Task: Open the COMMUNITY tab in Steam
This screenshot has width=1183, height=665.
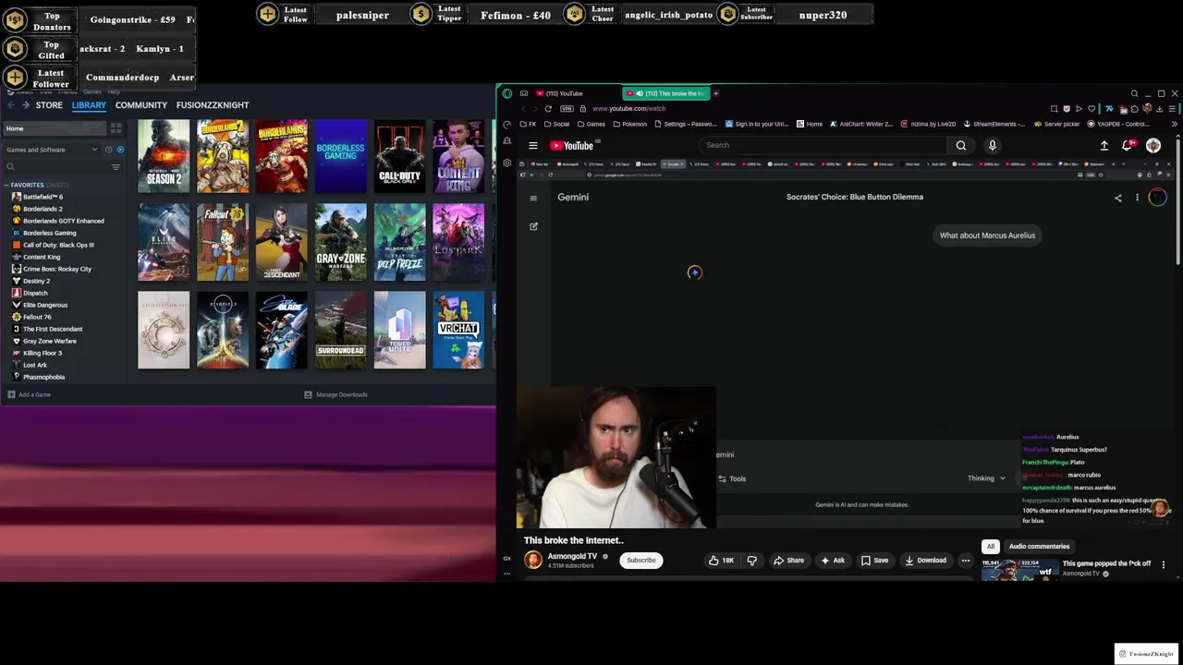Action: [141, 105]
